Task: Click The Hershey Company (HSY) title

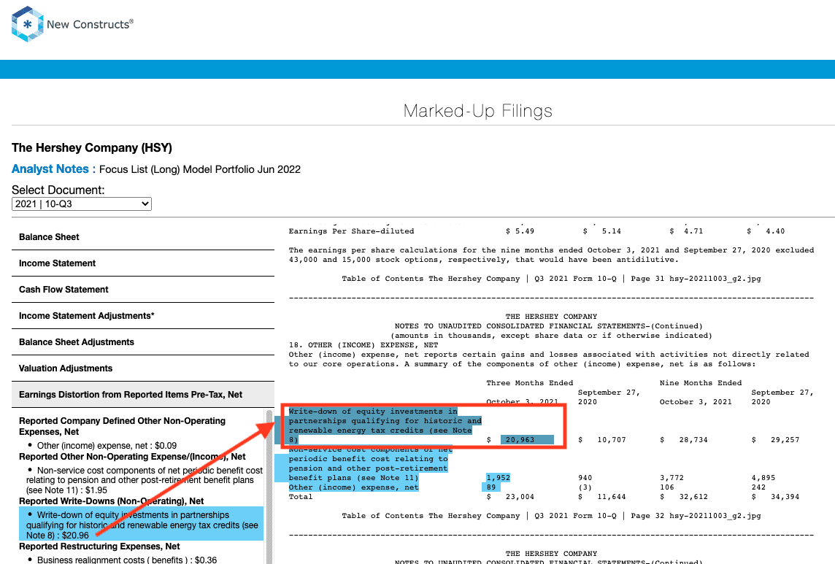Action: [x=91, y=148]
